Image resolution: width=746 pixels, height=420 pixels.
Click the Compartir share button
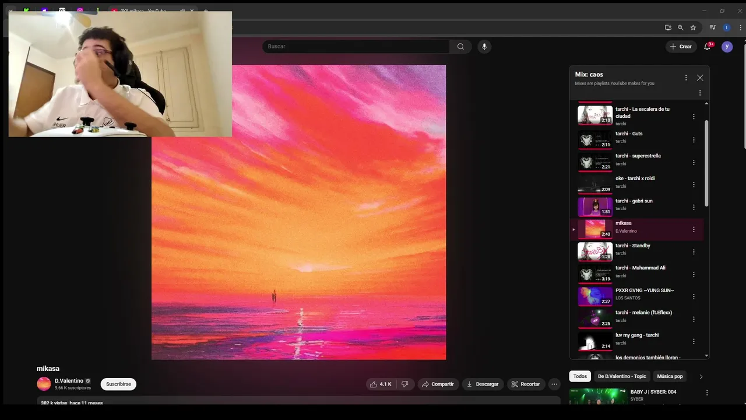click(x=438, y=384)
